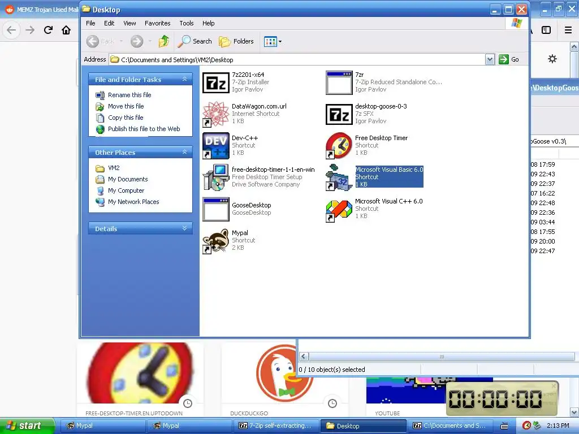
Task: Open the Back history dropdown arrow
Action: 121,41
